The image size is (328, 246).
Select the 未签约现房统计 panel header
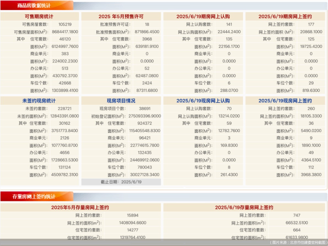click(39, 101)
